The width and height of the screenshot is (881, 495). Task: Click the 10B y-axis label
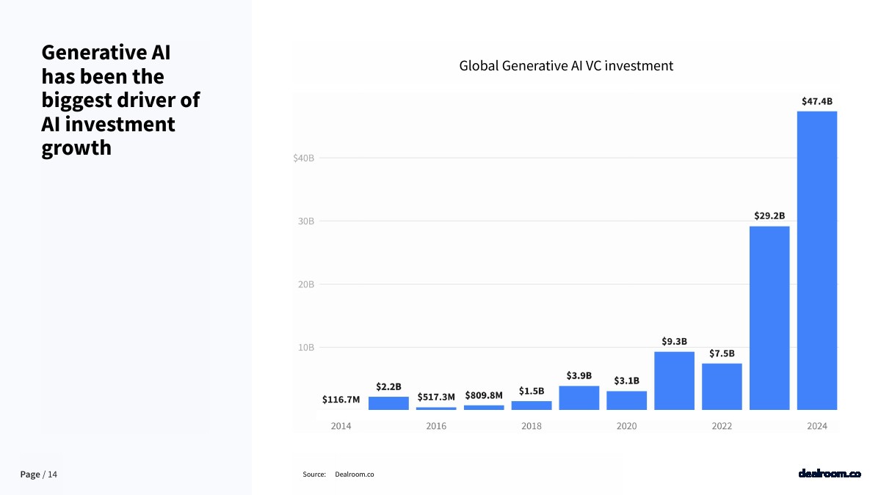click(x=305, y=347)
